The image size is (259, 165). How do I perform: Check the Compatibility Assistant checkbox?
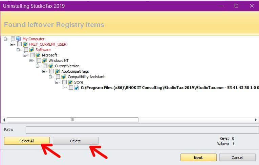pos(58,77)
